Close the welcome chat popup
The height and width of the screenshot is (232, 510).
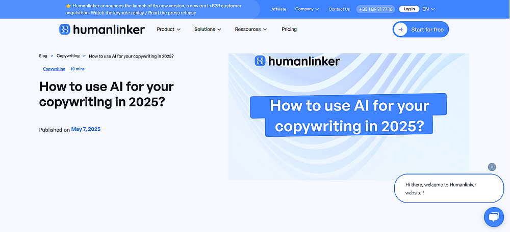point(492,167)
